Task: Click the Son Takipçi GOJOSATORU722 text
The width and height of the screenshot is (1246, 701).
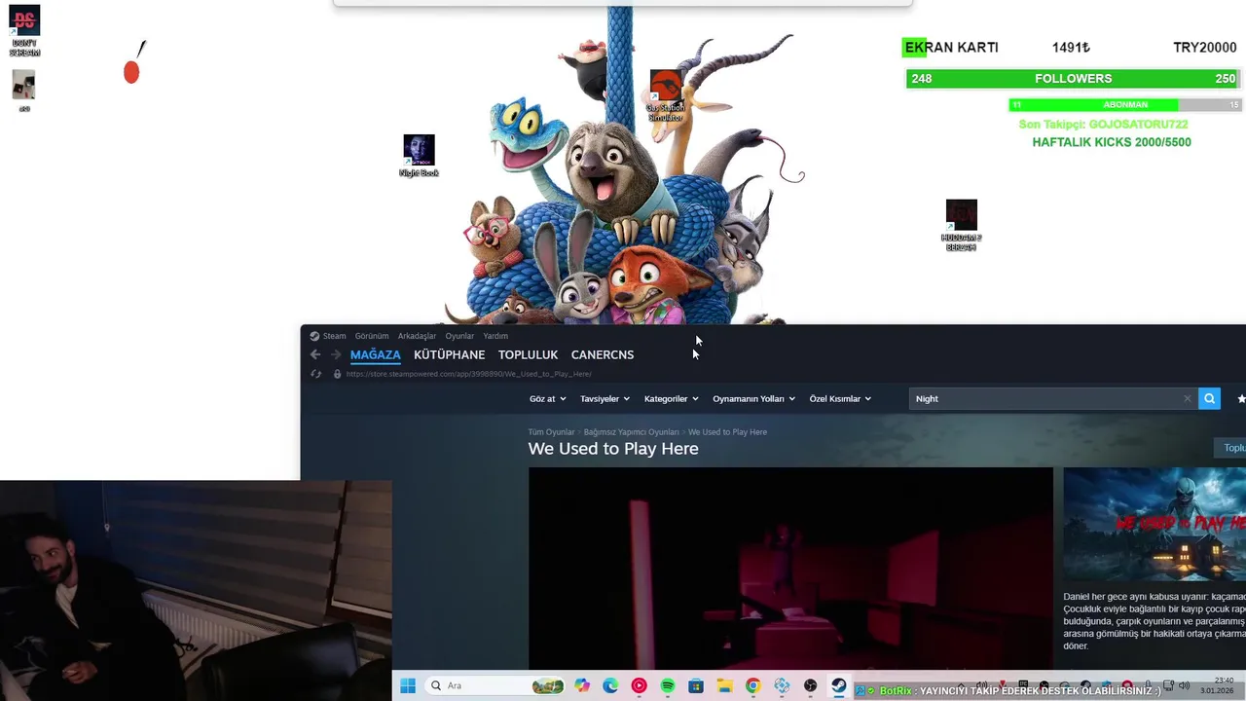Action: coord(1103,125)
